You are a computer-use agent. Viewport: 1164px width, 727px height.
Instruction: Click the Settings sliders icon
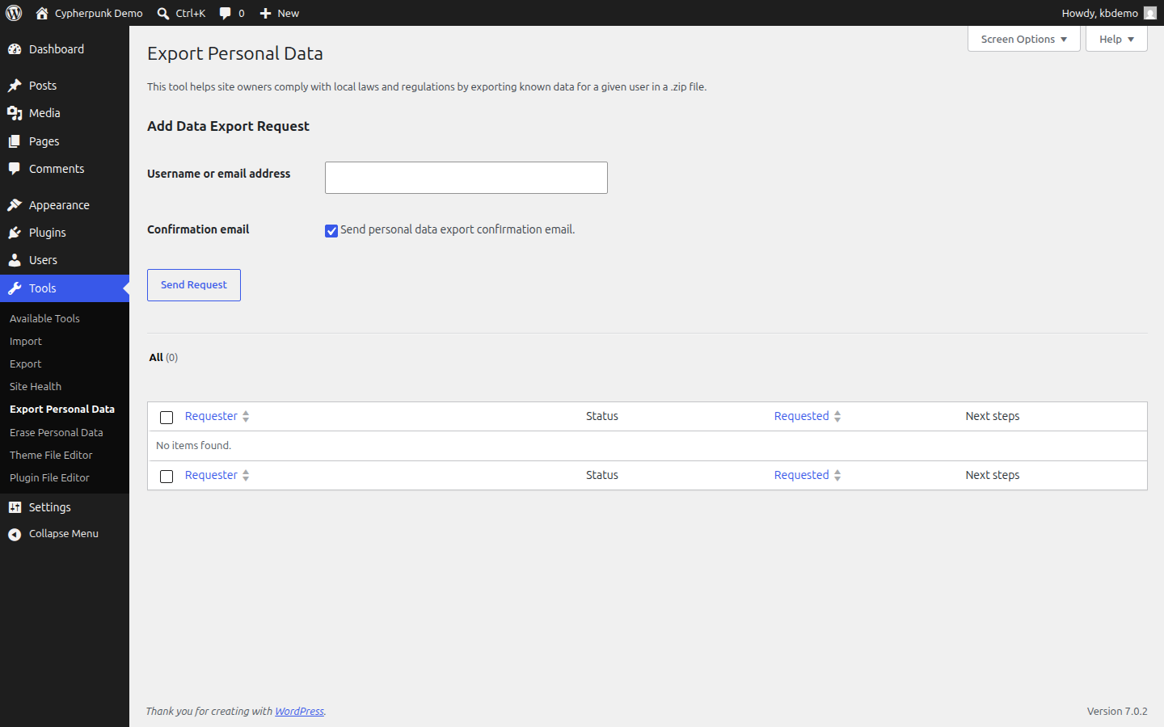(15, 507)
